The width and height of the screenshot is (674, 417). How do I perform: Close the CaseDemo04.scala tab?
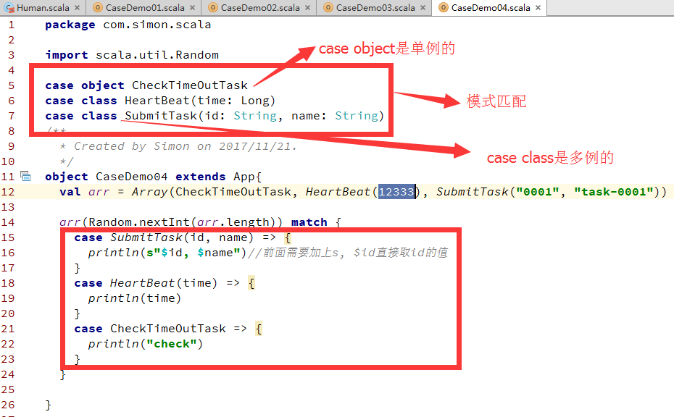[x=538, y=8]
